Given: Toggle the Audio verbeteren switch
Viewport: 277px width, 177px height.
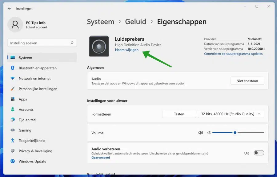Looking at the screenshot, I should 259,153.
